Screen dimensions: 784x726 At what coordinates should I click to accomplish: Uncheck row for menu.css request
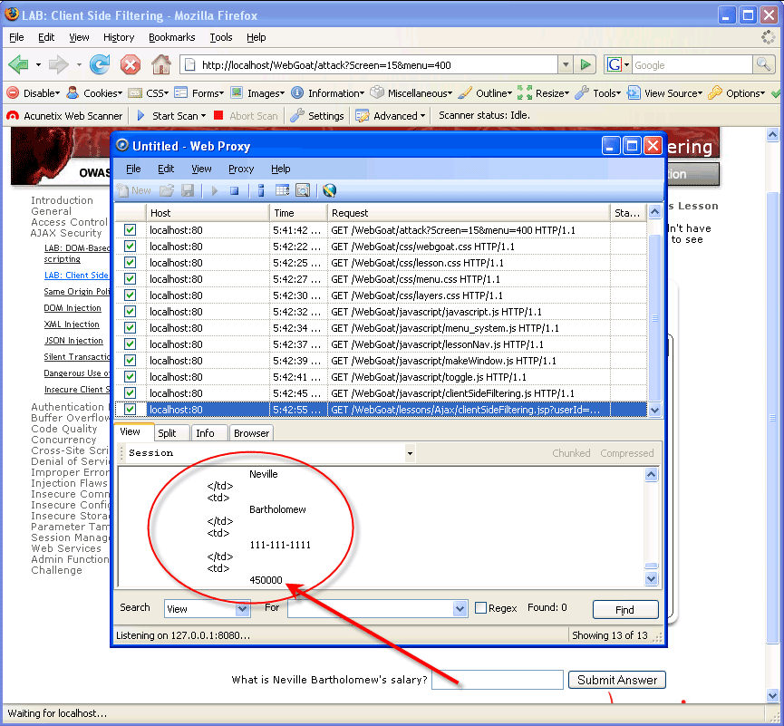coord(130,279)
